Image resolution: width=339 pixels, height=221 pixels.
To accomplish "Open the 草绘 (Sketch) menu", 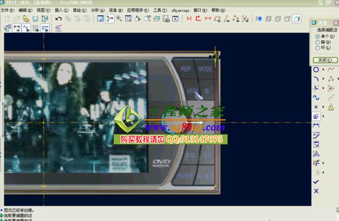I will click(x=79, y=10).
